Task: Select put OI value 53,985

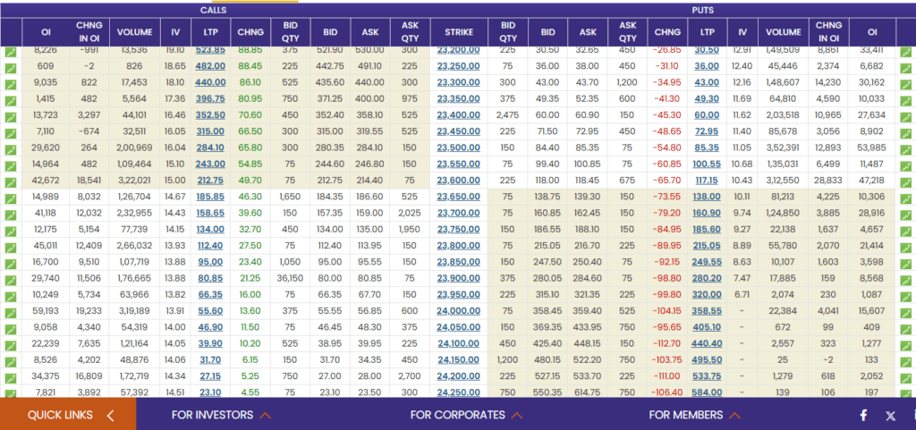Action: pyautogui.click(x=872, y=148)
